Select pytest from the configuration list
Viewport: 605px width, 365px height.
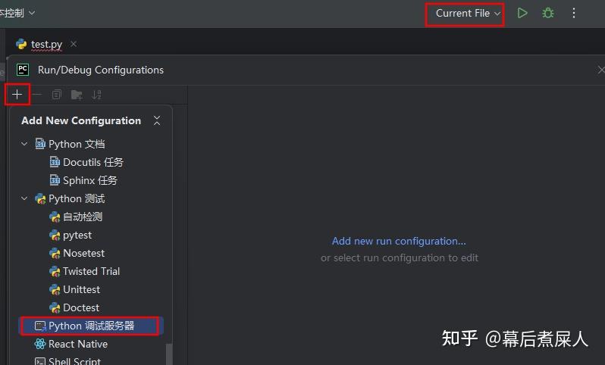pyautogui.click(x=77, y=235)
